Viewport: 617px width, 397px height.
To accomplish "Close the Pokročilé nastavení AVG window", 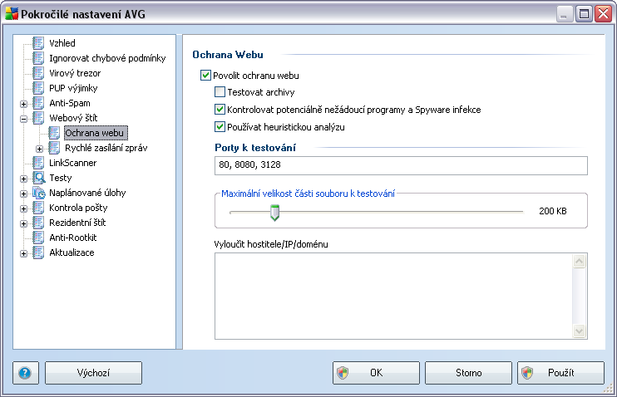I will point(603,14).
